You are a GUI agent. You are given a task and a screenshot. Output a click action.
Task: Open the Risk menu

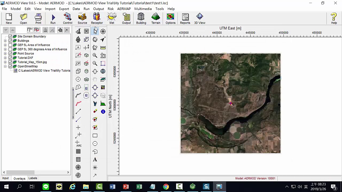111,9
